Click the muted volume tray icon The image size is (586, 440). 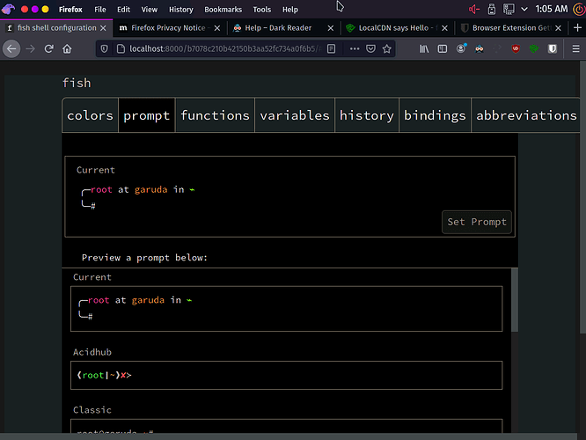[x=474, y=9]
